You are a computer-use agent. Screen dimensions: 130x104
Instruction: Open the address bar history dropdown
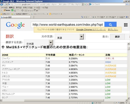(x=82, y=4)
